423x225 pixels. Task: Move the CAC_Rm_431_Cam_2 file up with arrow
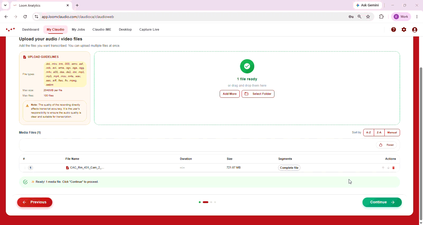pyautogui.click(x=383, y=168)
